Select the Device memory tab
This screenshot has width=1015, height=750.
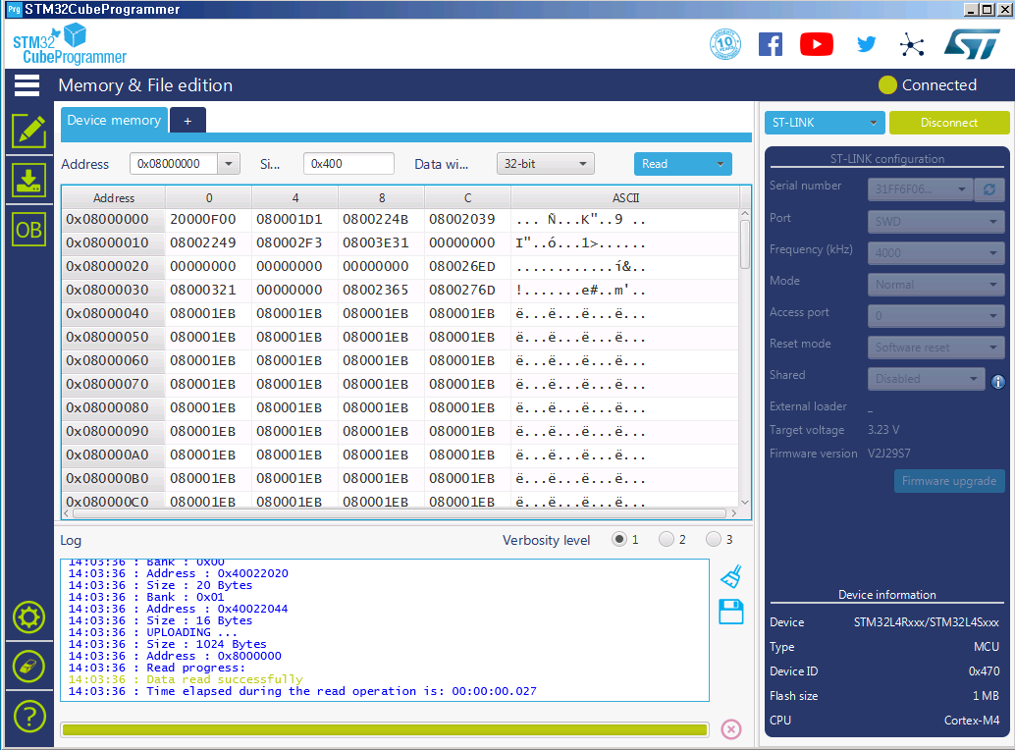114,121
